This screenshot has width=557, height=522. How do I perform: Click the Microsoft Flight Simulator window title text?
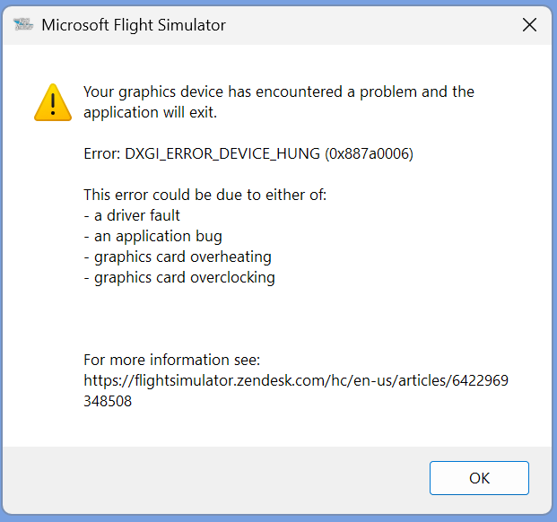click(134, 25)
